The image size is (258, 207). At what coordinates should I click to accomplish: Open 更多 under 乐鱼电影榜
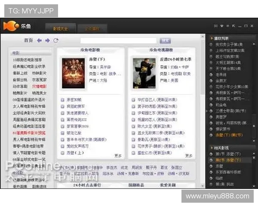coord(118,156)
